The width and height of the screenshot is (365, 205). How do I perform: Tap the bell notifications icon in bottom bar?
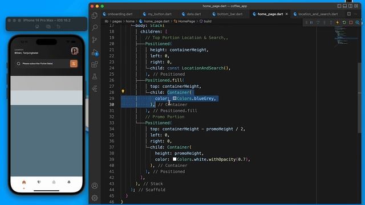[x=69, y=182]
